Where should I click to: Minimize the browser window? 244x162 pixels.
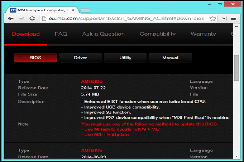tap(209, 4)
